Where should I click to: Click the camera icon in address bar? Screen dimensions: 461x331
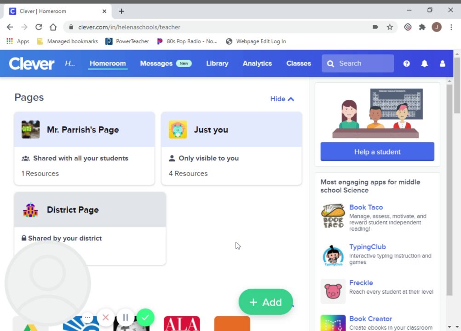pyautogui.click(x=375, y=27)
